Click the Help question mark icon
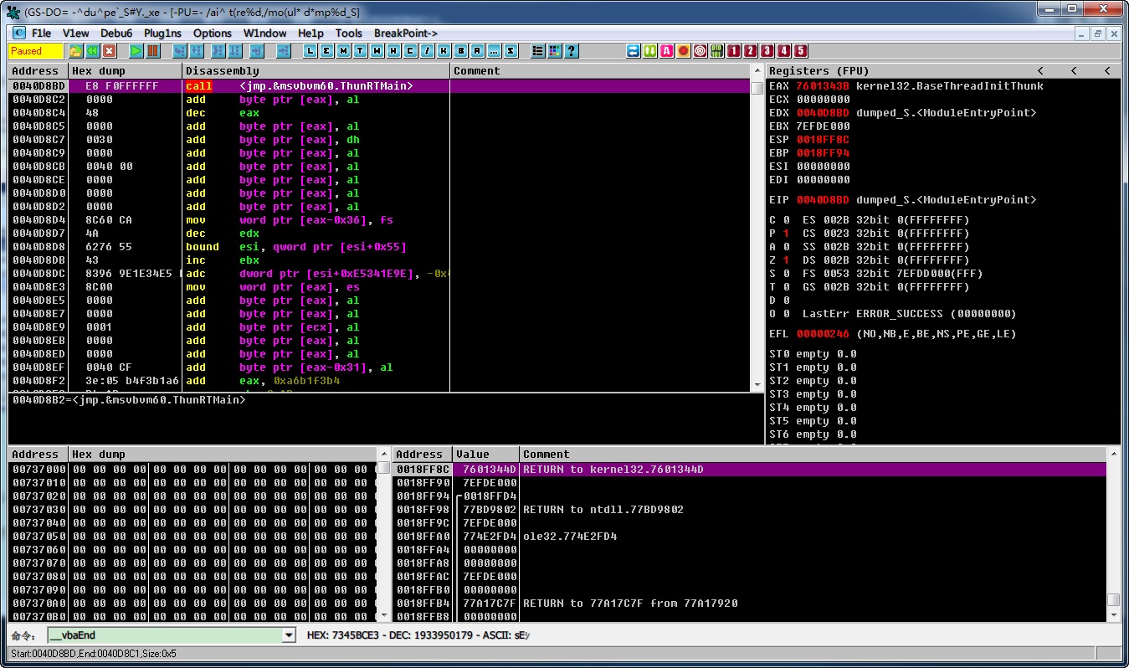This screenshot has height=668, width=1129. click(571, 51)
